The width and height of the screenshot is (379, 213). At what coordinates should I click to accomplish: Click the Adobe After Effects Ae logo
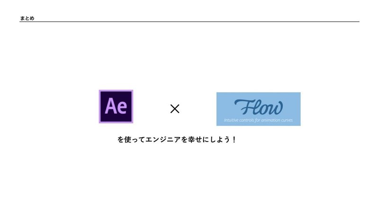click(116, 106)
